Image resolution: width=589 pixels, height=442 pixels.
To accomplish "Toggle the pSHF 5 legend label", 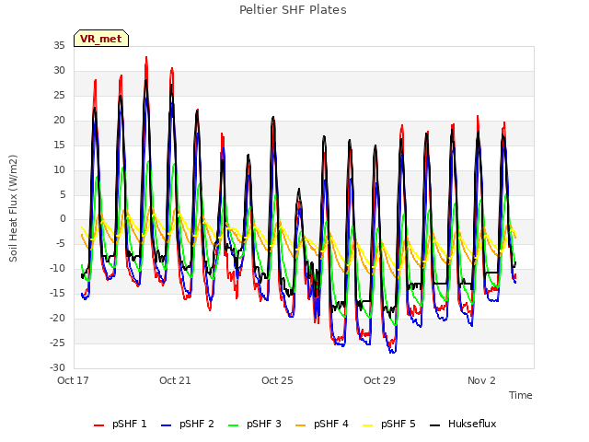I will coord(398,424).
